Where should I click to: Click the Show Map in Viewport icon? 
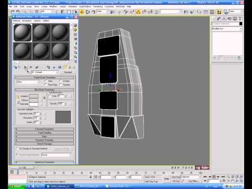[x=60, y=67]
